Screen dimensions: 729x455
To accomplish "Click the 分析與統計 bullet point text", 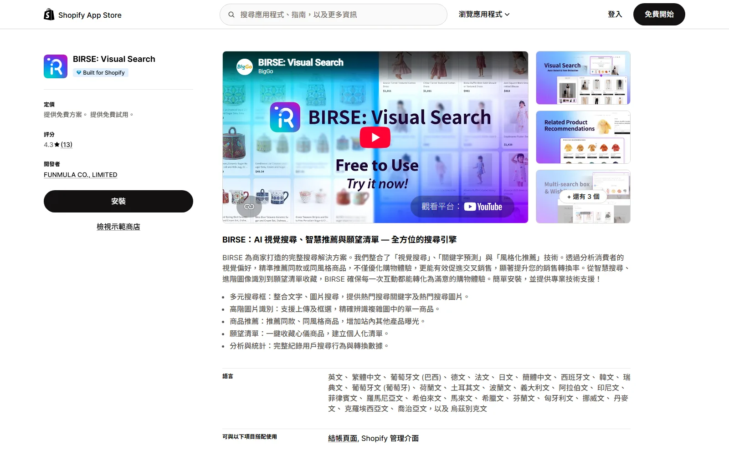I will (x=310, y=346).
